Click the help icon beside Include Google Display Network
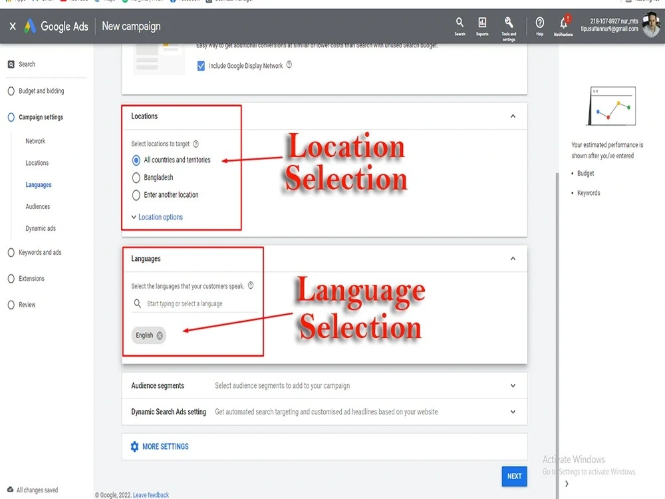This screenshot has height=499, width=665. [x=289, y=65]
